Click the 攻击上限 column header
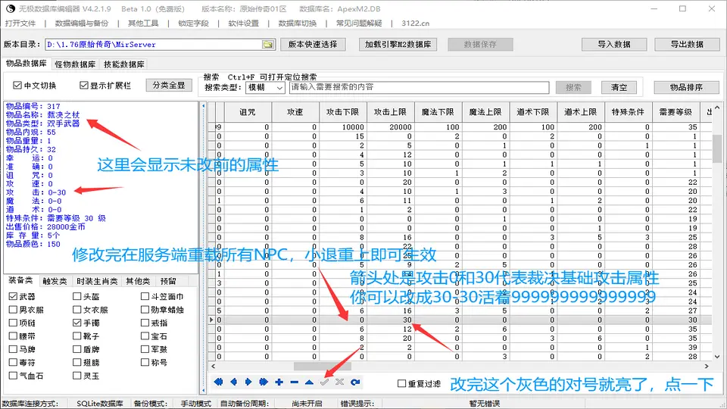 click(390, 112)
